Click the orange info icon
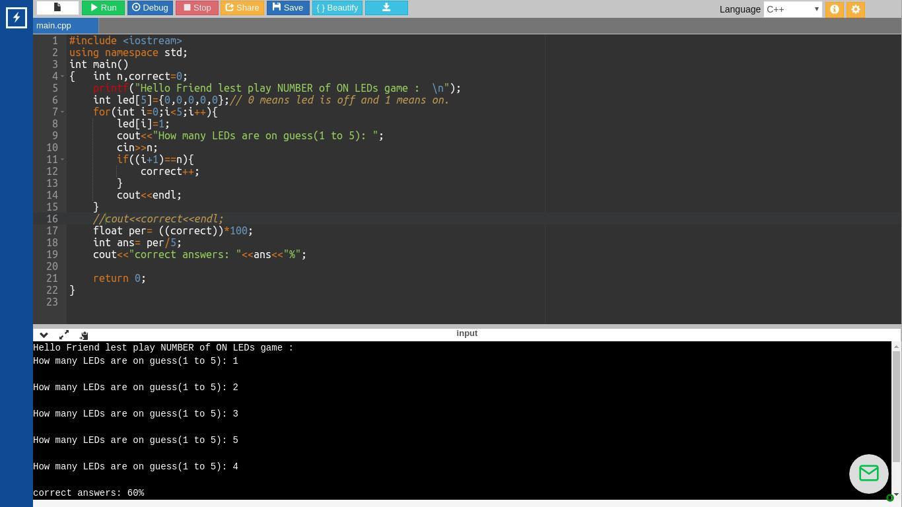The height and width of the screenshot is (507, 902). click(x=834, y=9)
